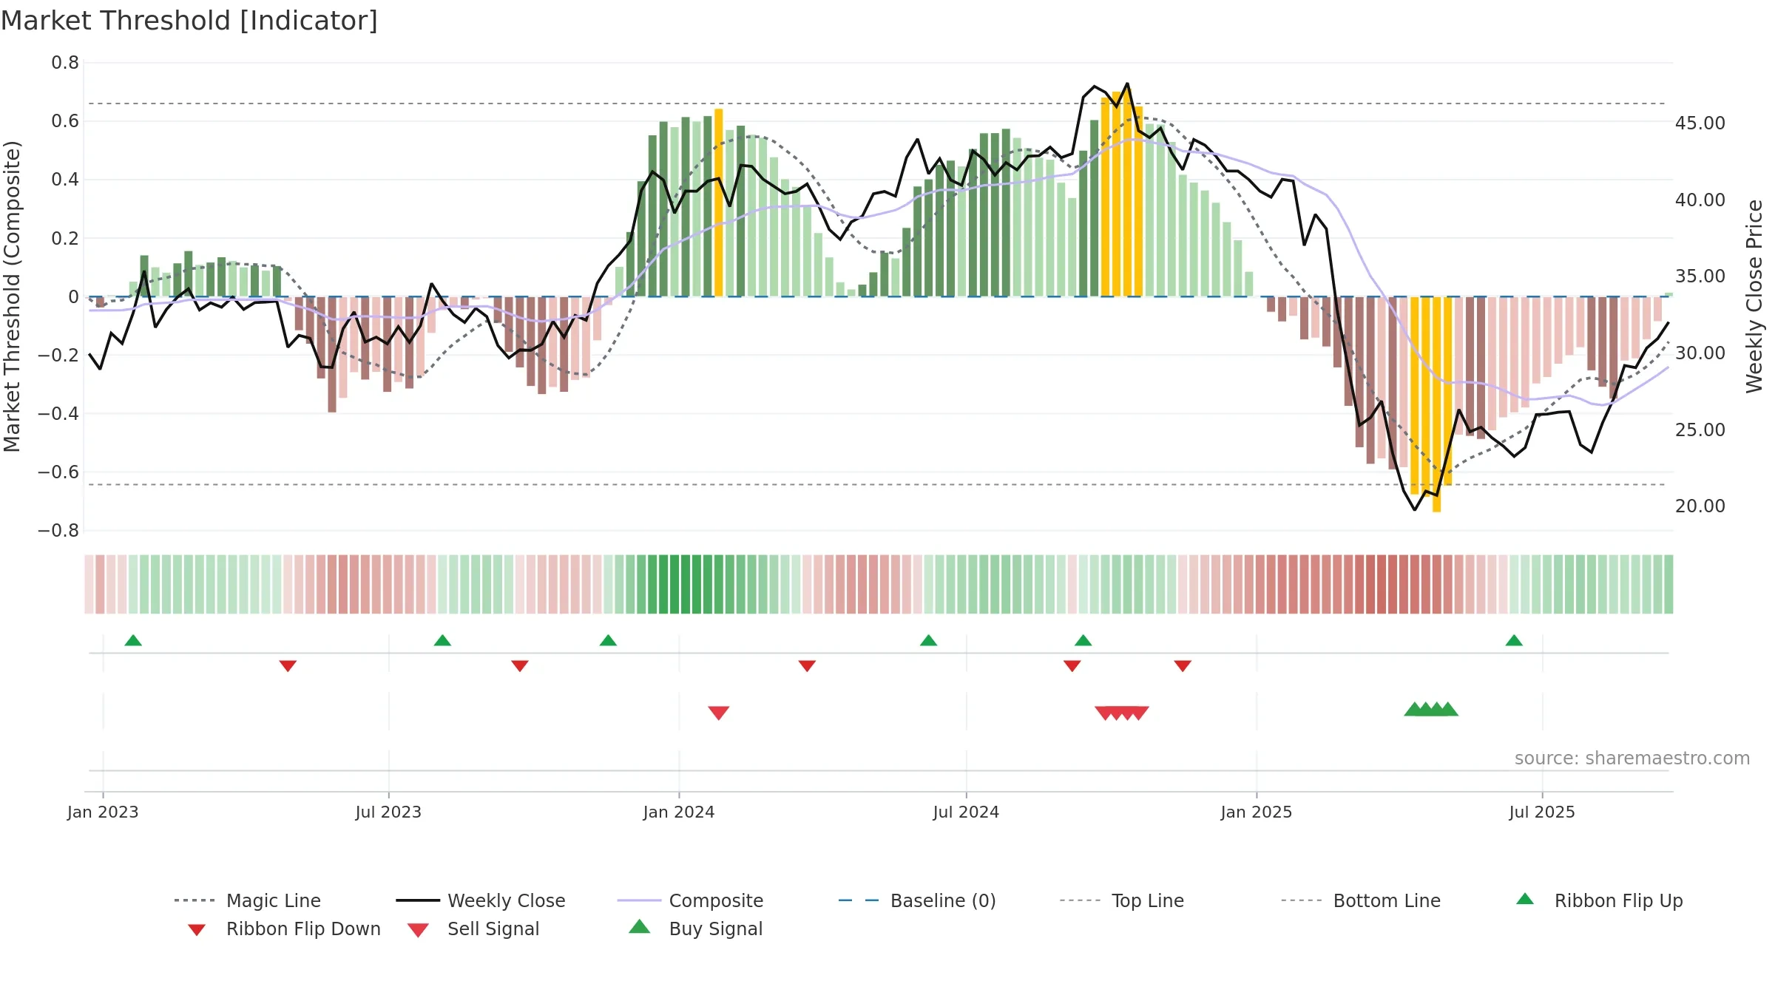
Task: Toggle the Bottom Line legend entry
Action: click(x=1361, y=900)
